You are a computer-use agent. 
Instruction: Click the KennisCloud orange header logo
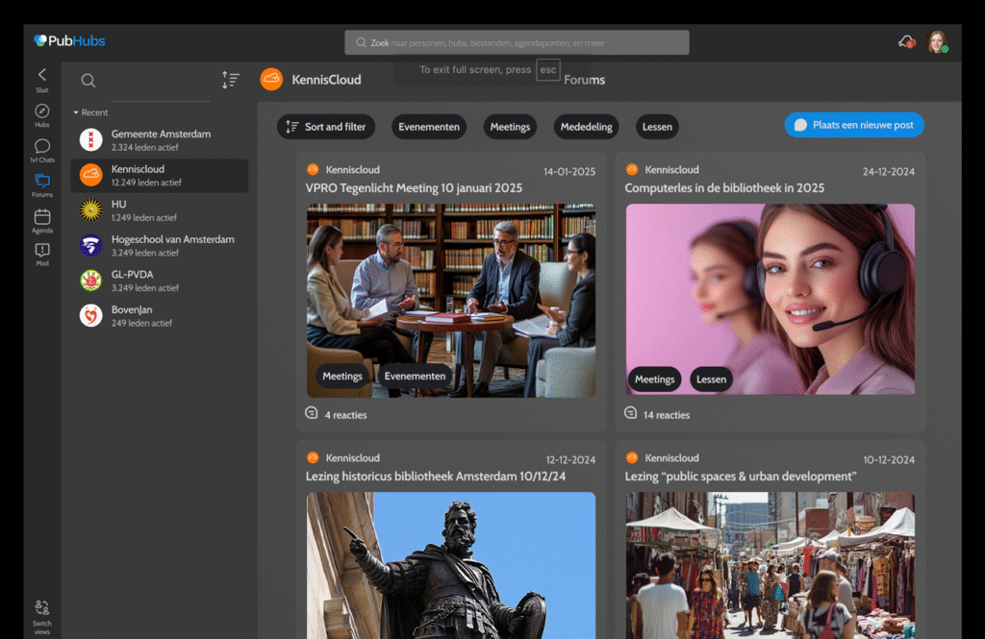pyautogui.click(x=271, y=79)
